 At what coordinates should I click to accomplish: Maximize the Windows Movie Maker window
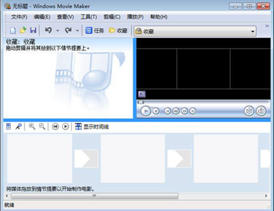pyautogui.click(x=249, y=6)
